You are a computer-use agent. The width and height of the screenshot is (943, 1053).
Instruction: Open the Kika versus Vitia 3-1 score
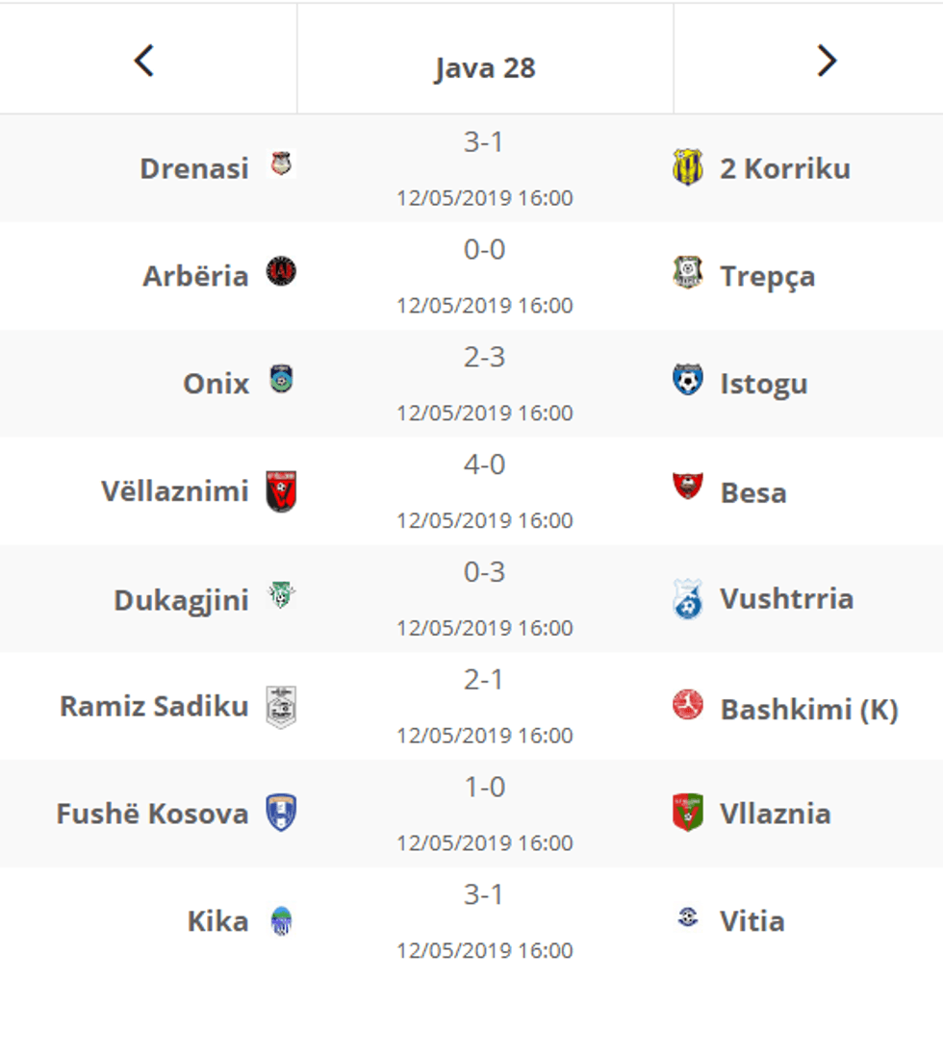[484, 895]
